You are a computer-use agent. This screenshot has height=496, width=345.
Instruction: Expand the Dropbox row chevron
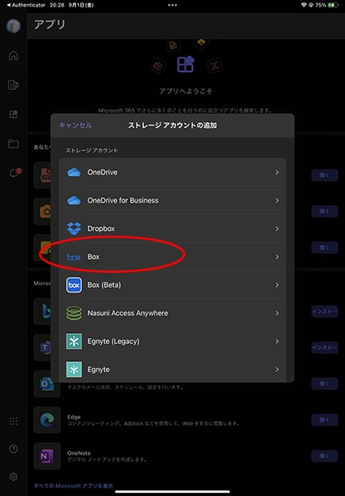[x=277, y=228]
